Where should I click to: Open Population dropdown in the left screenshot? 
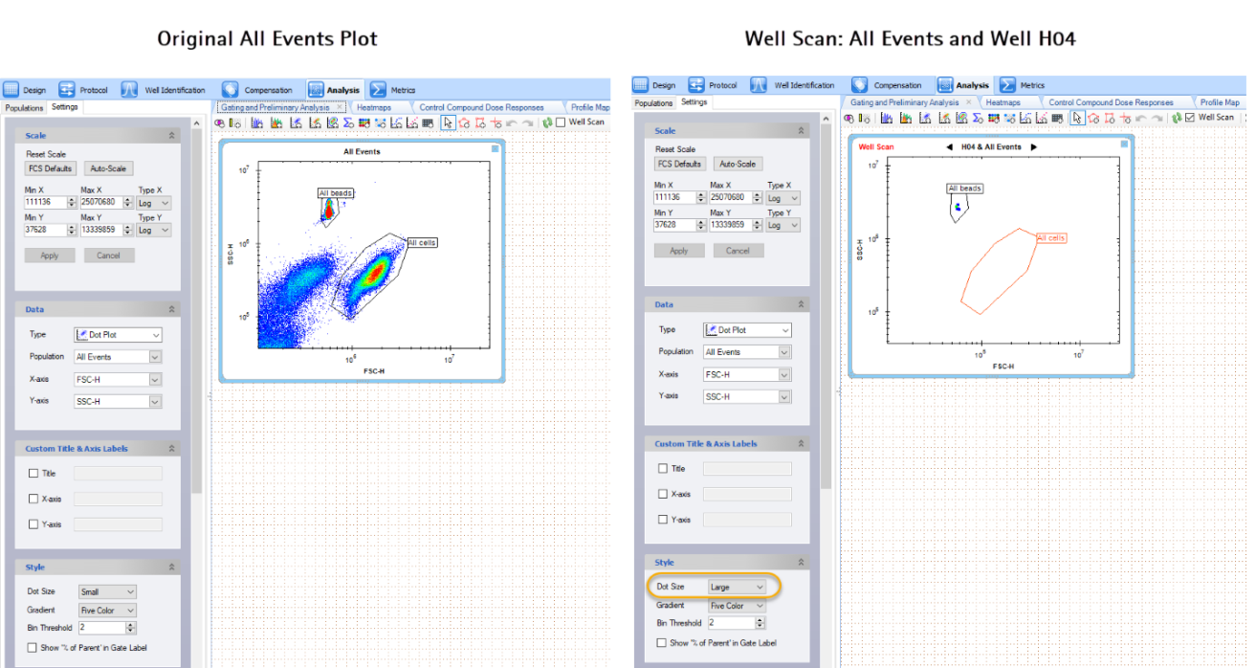pos(119,357)
